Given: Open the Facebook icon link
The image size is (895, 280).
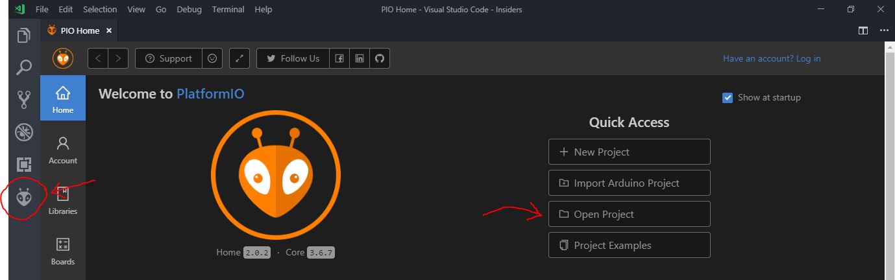Looking at the screenshot, I should pyautogui.click(x=339, y=58).
